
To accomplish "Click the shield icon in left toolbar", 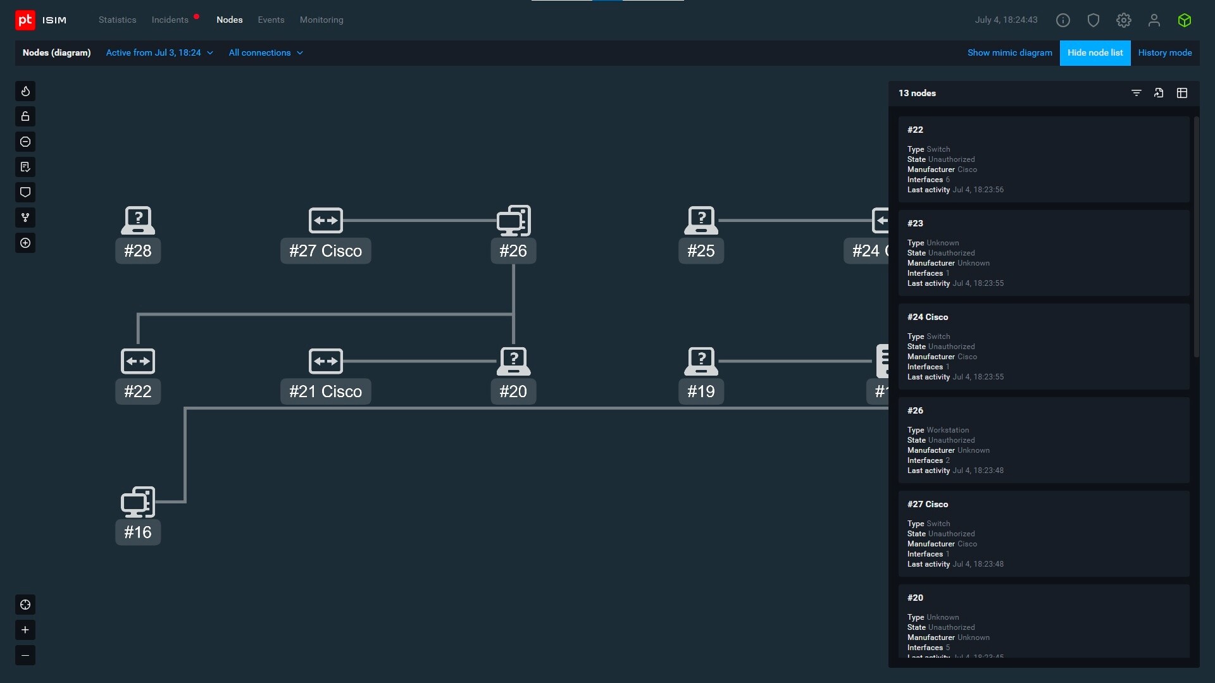I will [x=25, y=192].
